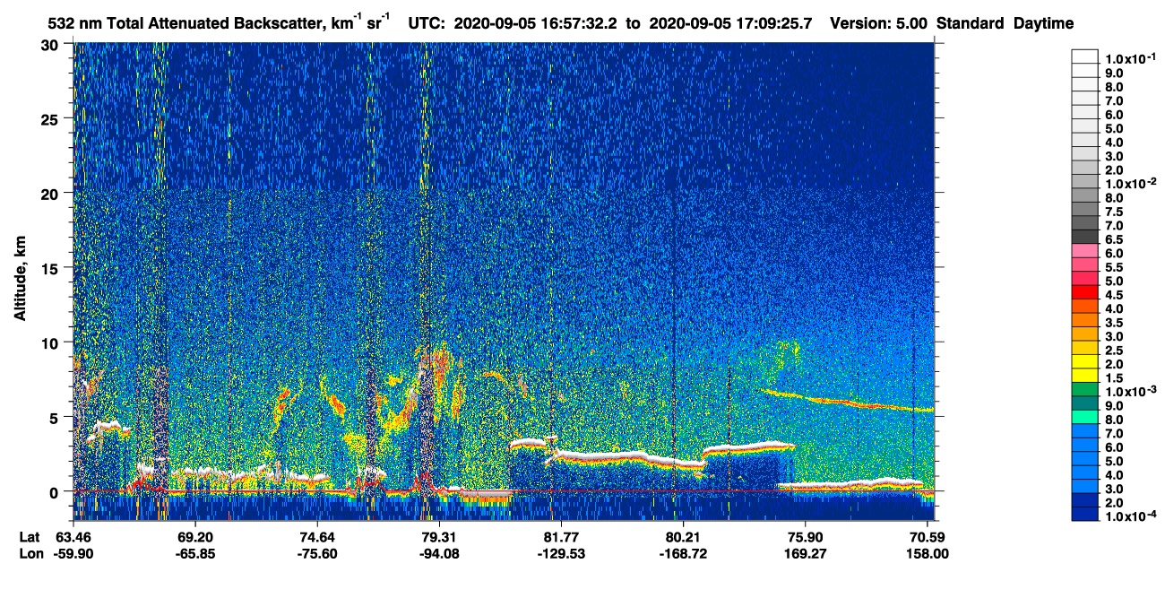Click longitude value -75.60

click(317, 554)
